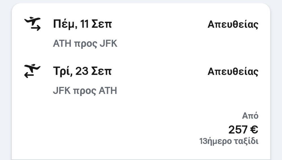Screen dimensions: 282x160
Task: Click the number 11 in departure date
Action: (x=85, y=24)
